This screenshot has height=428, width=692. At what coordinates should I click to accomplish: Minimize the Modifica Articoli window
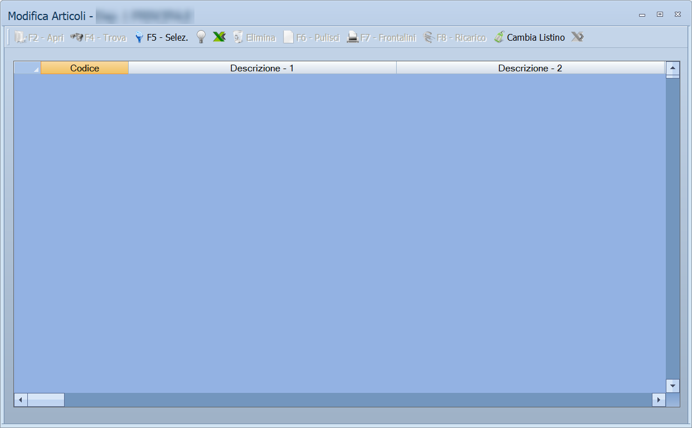[x=642, y=14]
